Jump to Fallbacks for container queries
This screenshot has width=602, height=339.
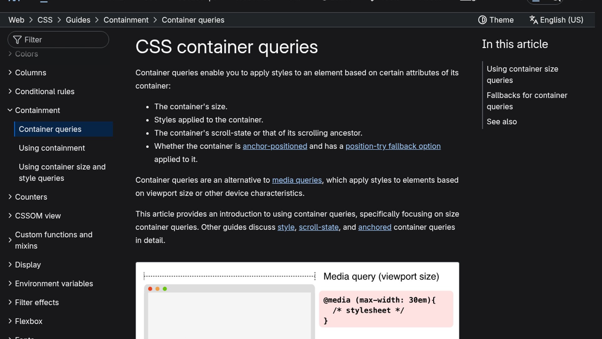[x=527, y=101]
